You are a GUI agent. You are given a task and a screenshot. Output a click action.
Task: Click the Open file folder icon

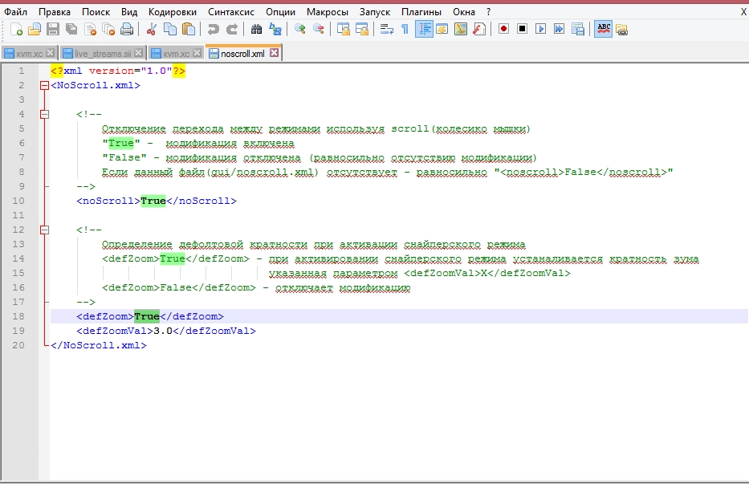tap(34, 30)
